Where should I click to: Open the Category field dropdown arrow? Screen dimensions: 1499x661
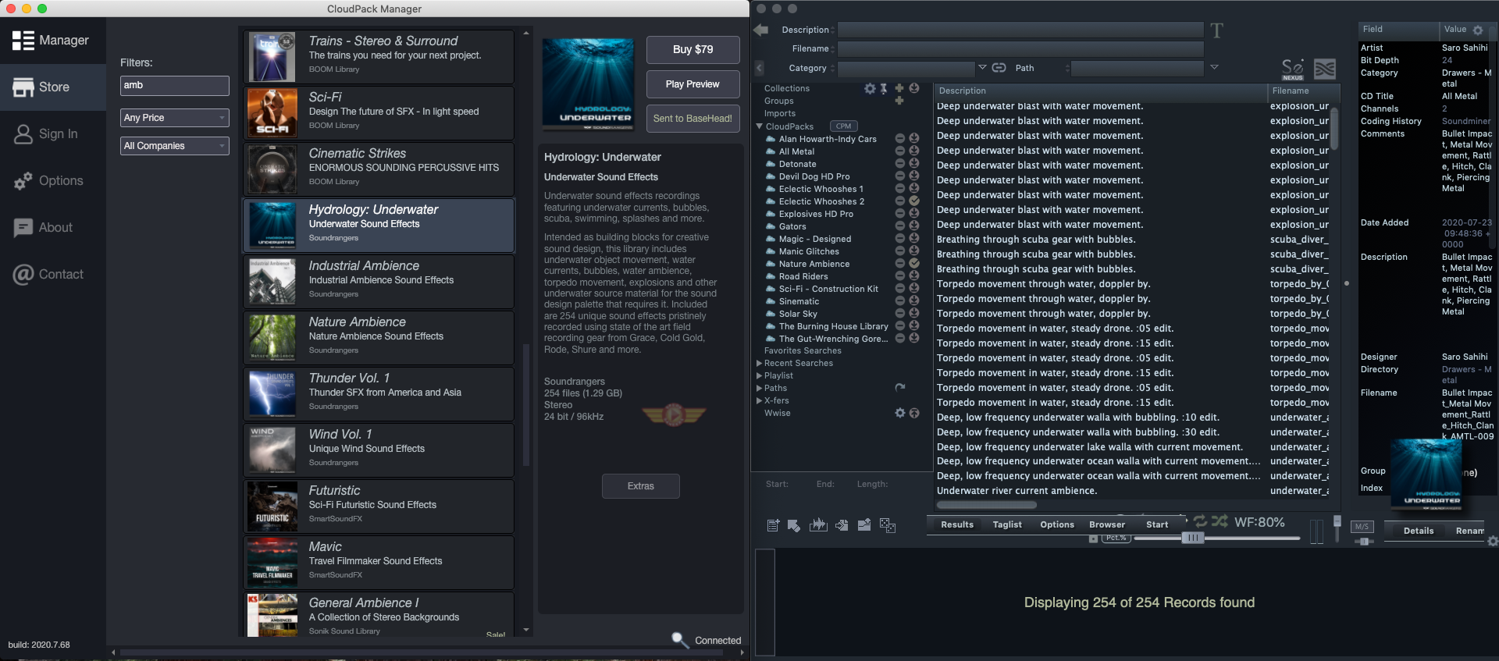click(982, 68)
